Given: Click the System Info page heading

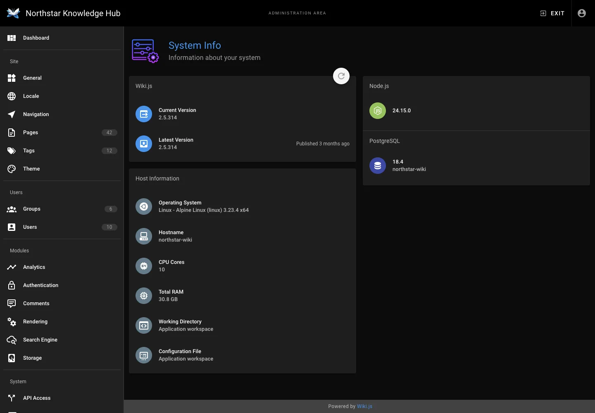Looking at the screenshot, I should pyautogui.click(x=195, y=45).
